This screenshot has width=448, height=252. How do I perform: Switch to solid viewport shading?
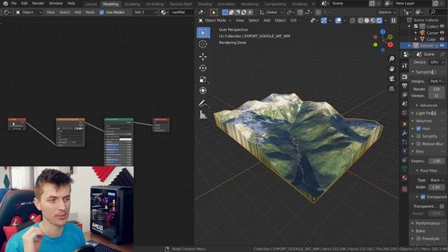pyautogui.click(x=367, y=20)
